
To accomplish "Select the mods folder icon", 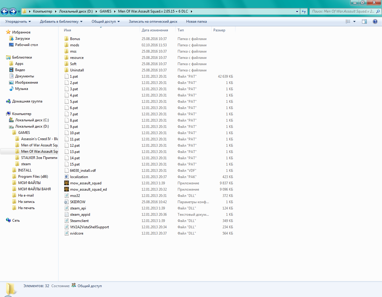I will click(67, 45).
